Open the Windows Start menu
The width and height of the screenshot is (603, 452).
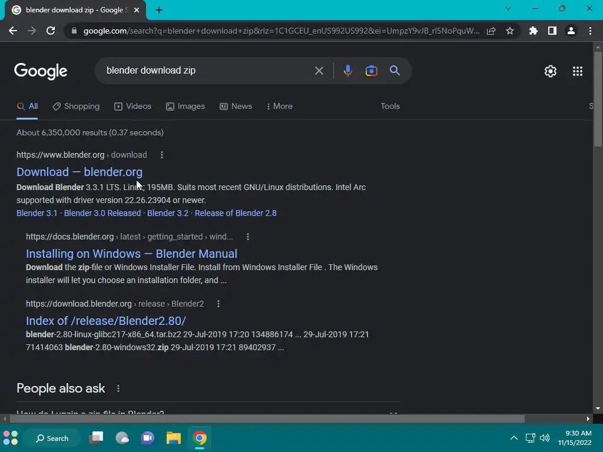coord(11,438)
